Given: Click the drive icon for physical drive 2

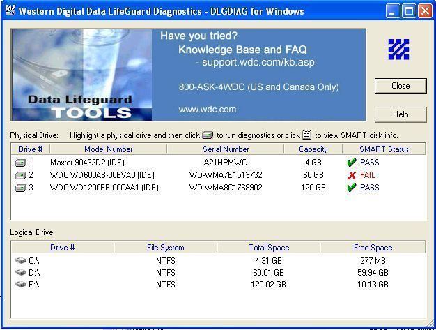Looking at the screenshot, I should [x=21, y=175].
